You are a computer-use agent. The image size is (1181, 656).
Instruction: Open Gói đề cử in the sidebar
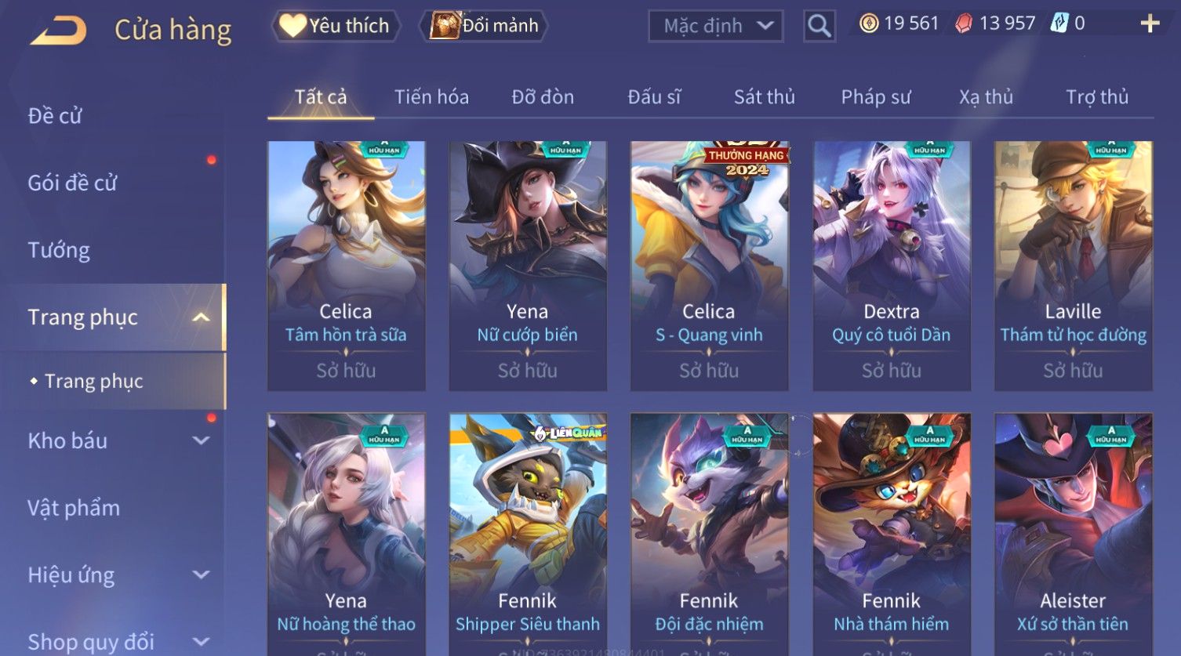[72, 183]
